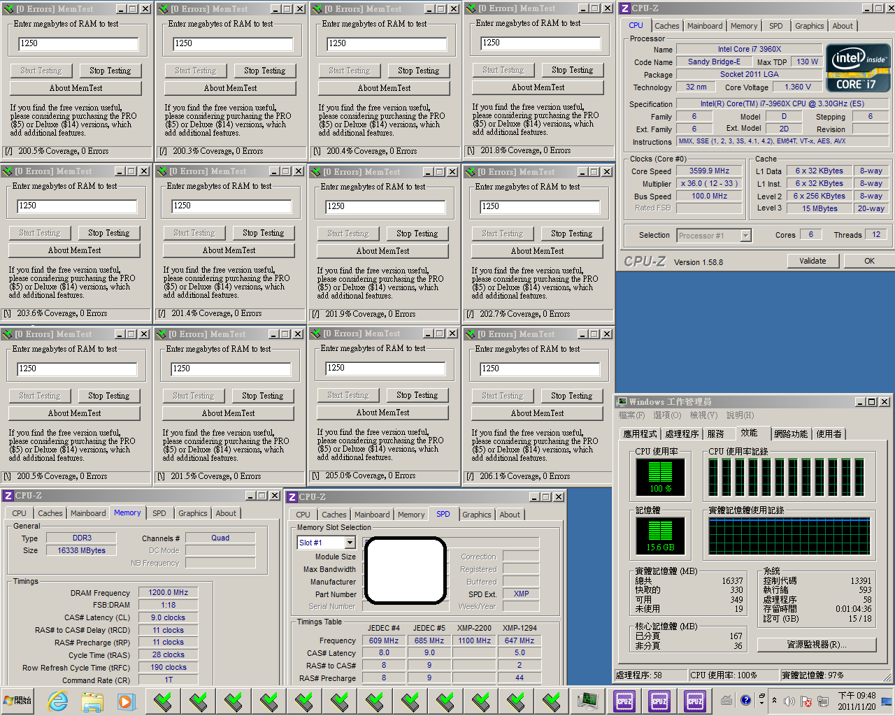Image resolution: width=895 pixels, height=716 pixels.
Task: Open Windows Media Player taskbar icon
Action: pos(126,701)
